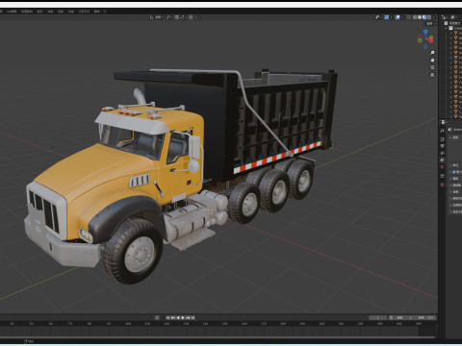Jump to next keyframe
The height and width of the screenshot is (346, 462).
tap(188, 318)
